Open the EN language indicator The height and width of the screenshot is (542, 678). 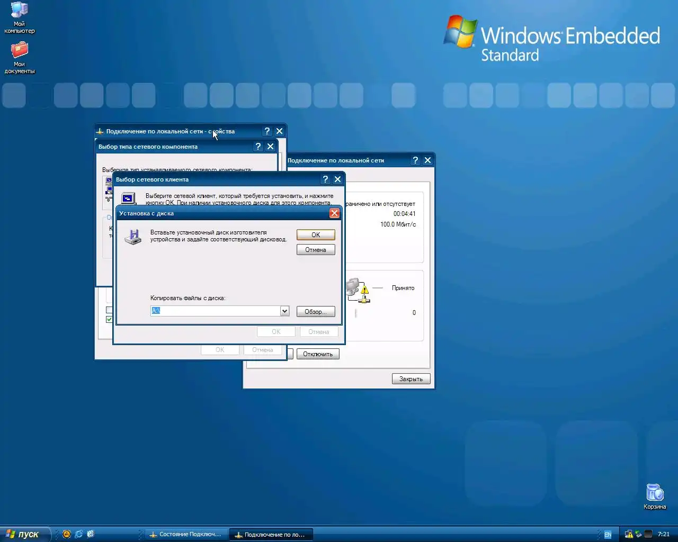(608, 535)
